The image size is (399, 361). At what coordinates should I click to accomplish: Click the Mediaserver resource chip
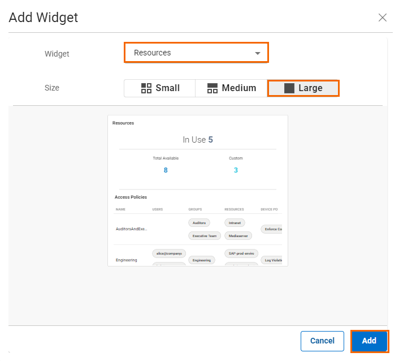click(x=238, y=235)
